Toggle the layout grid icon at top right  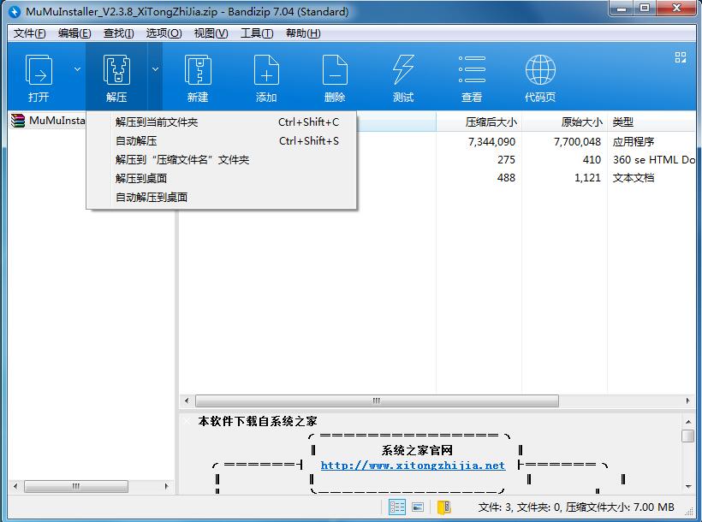(x=681, y=57)
